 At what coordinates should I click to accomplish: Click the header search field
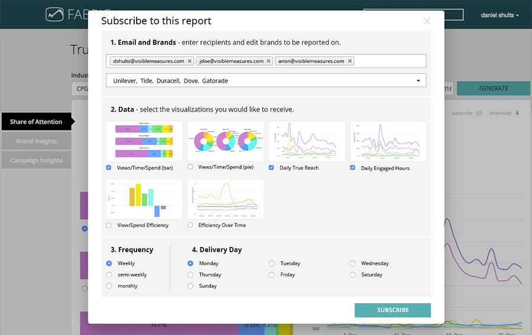coord(413,15)
